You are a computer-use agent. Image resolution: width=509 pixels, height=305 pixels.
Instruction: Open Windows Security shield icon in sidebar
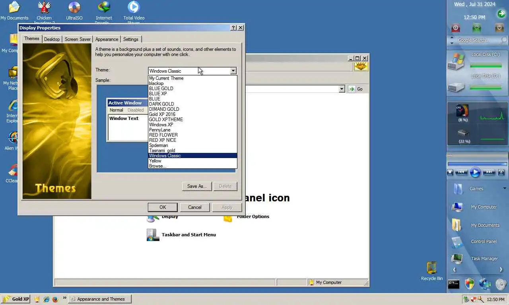[470, 284]
